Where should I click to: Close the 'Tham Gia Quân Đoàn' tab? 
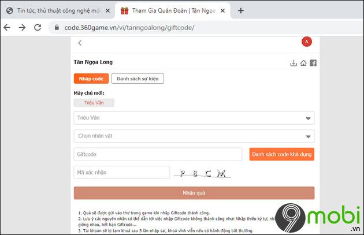pos(222,10)
